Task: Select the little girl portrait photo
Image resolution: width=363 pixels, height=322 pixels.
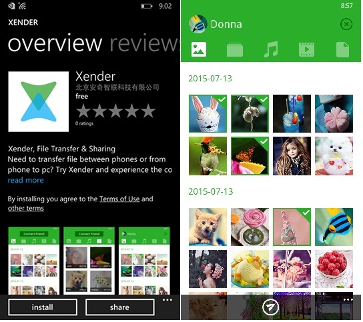Action: pos(292,156)
